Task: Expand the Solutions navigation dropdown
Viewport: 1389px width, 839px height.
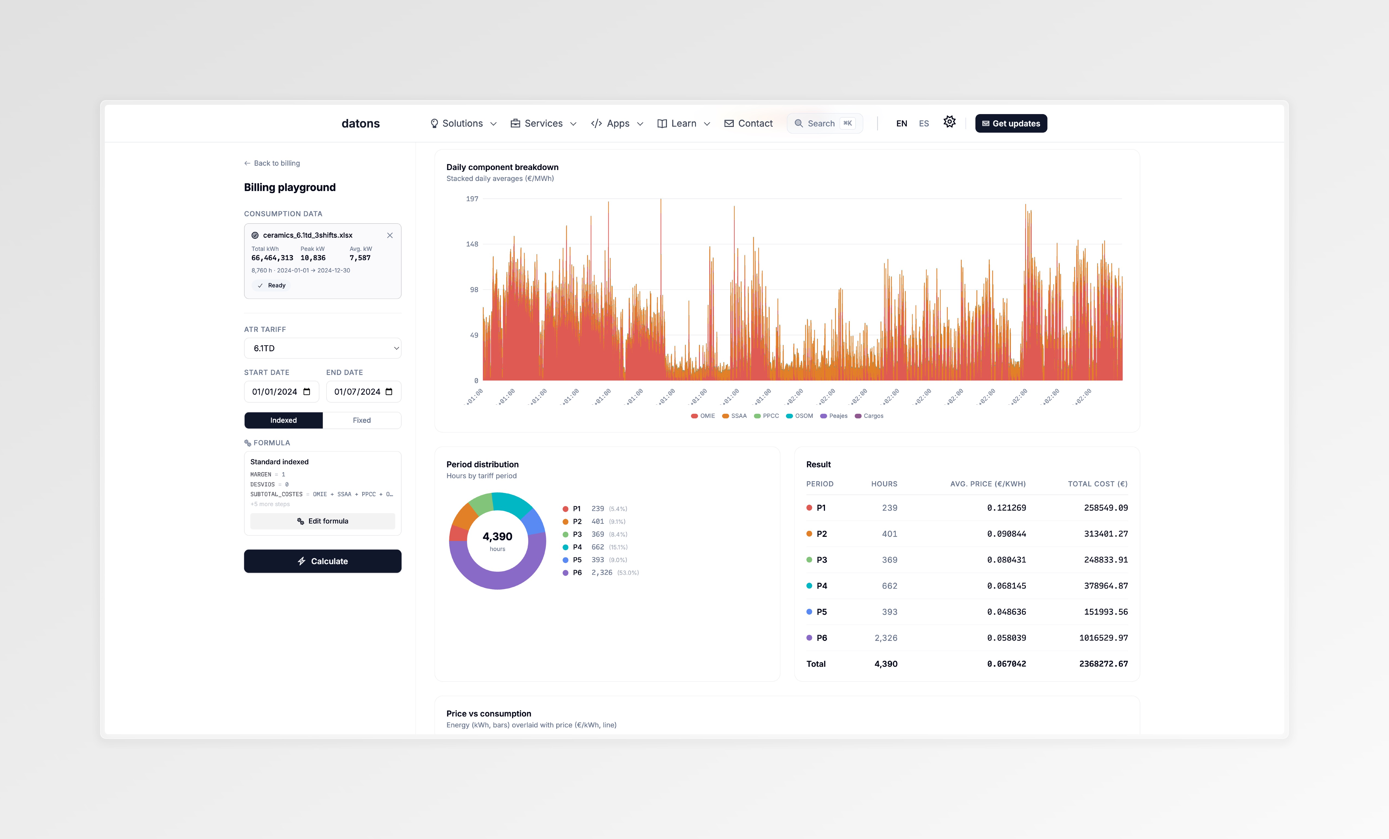Action: (x=462, y=123)
